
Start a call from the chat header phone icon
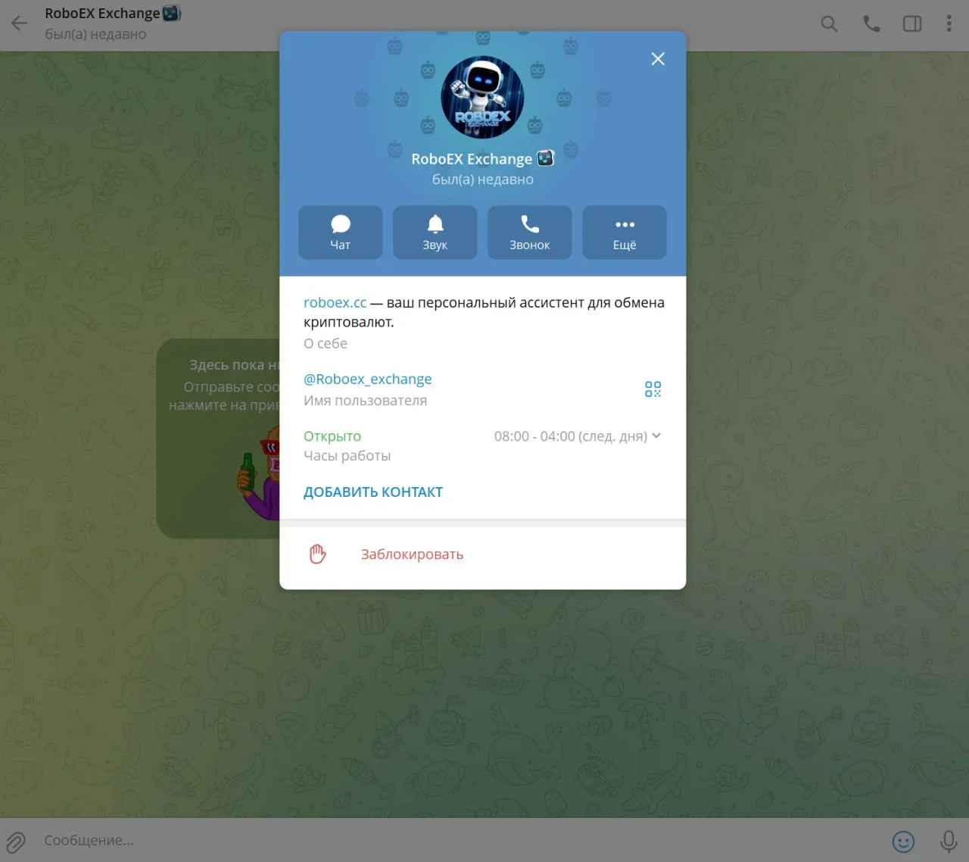click(x=871, y=23)
